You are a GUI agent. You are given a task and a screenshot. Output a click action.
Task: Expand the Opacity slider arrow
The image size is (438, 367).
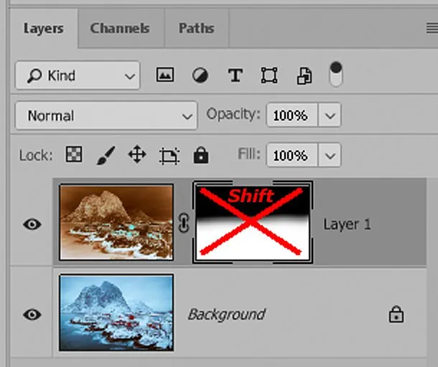(330, 115)
